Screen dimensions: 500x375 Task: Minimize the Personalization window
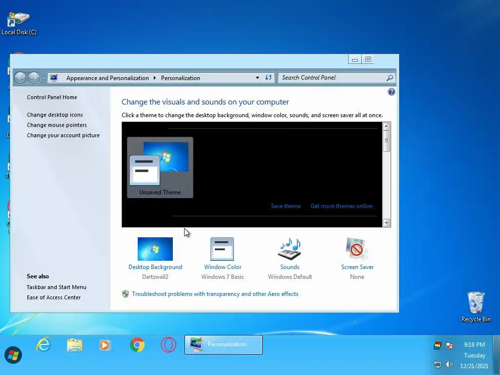354,59
